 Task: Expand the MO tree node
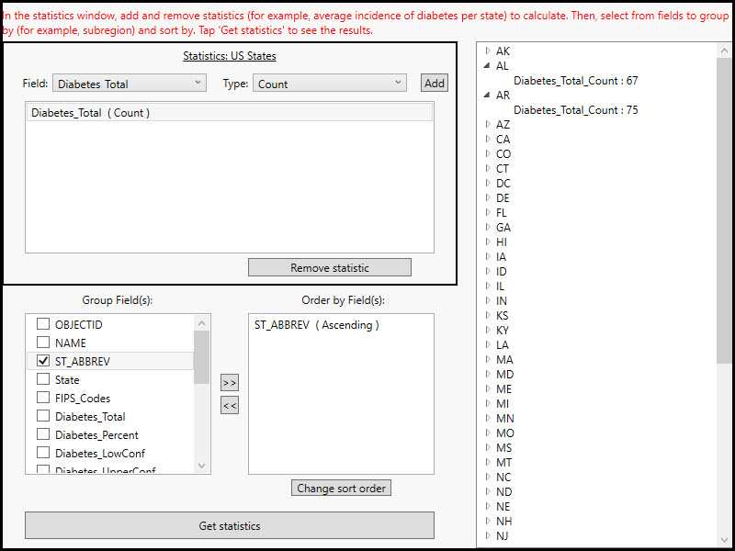coord(488,433)
